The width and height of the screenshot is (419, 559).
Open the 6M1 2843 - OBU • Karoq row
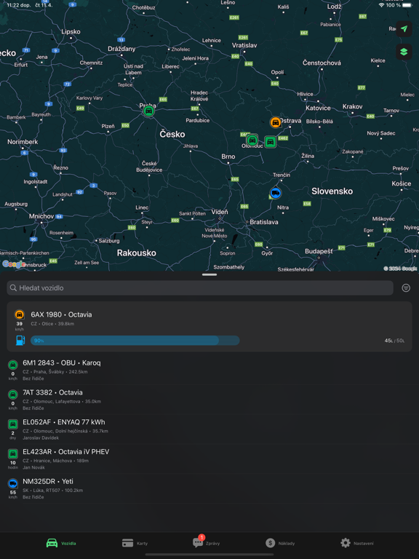209,370
